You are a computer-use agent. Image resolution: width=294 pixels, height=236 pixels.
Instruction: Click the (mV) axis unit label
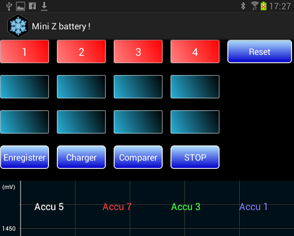(x=8, y=187)
